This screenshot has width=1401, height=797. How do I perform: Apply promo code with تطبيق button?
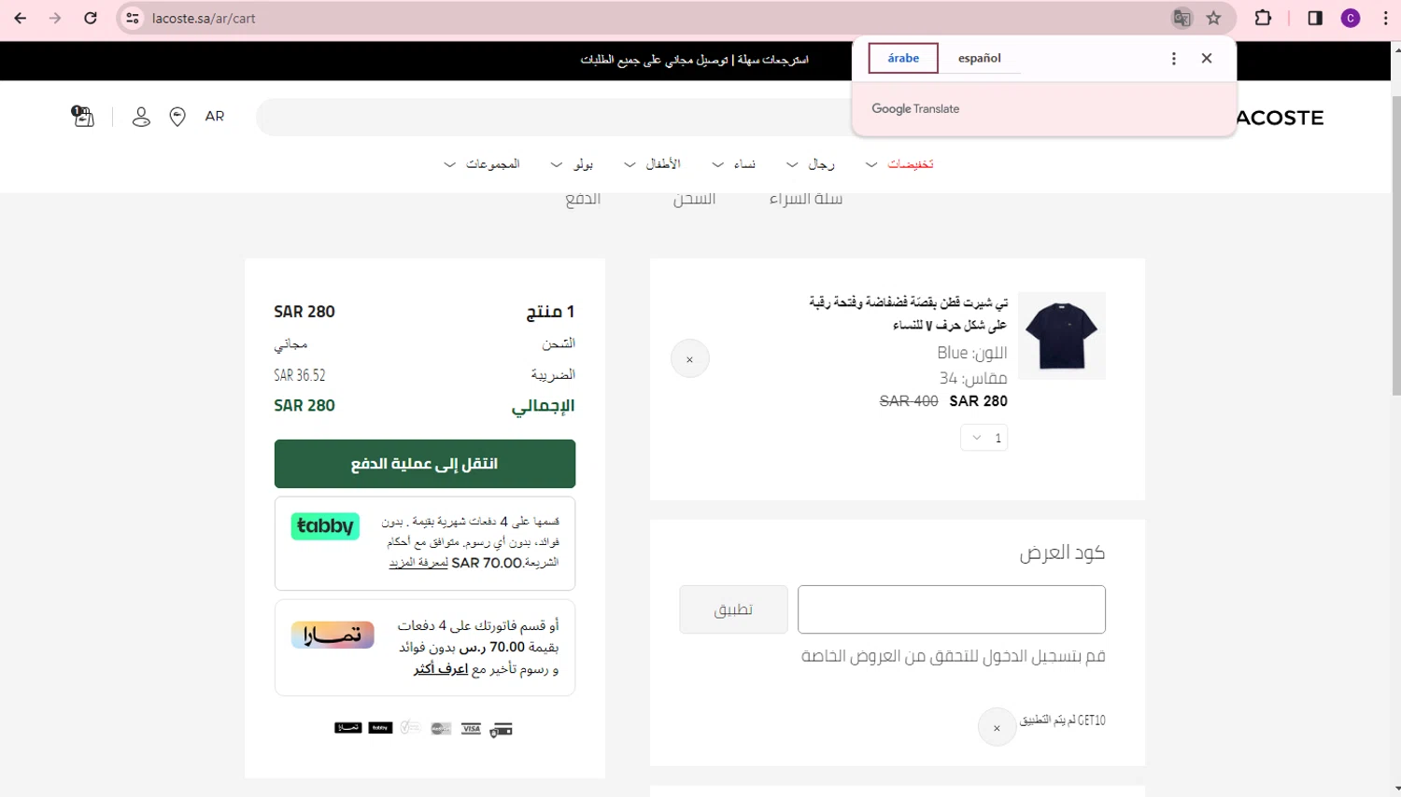pyautogui.click(x=733, y=609)
